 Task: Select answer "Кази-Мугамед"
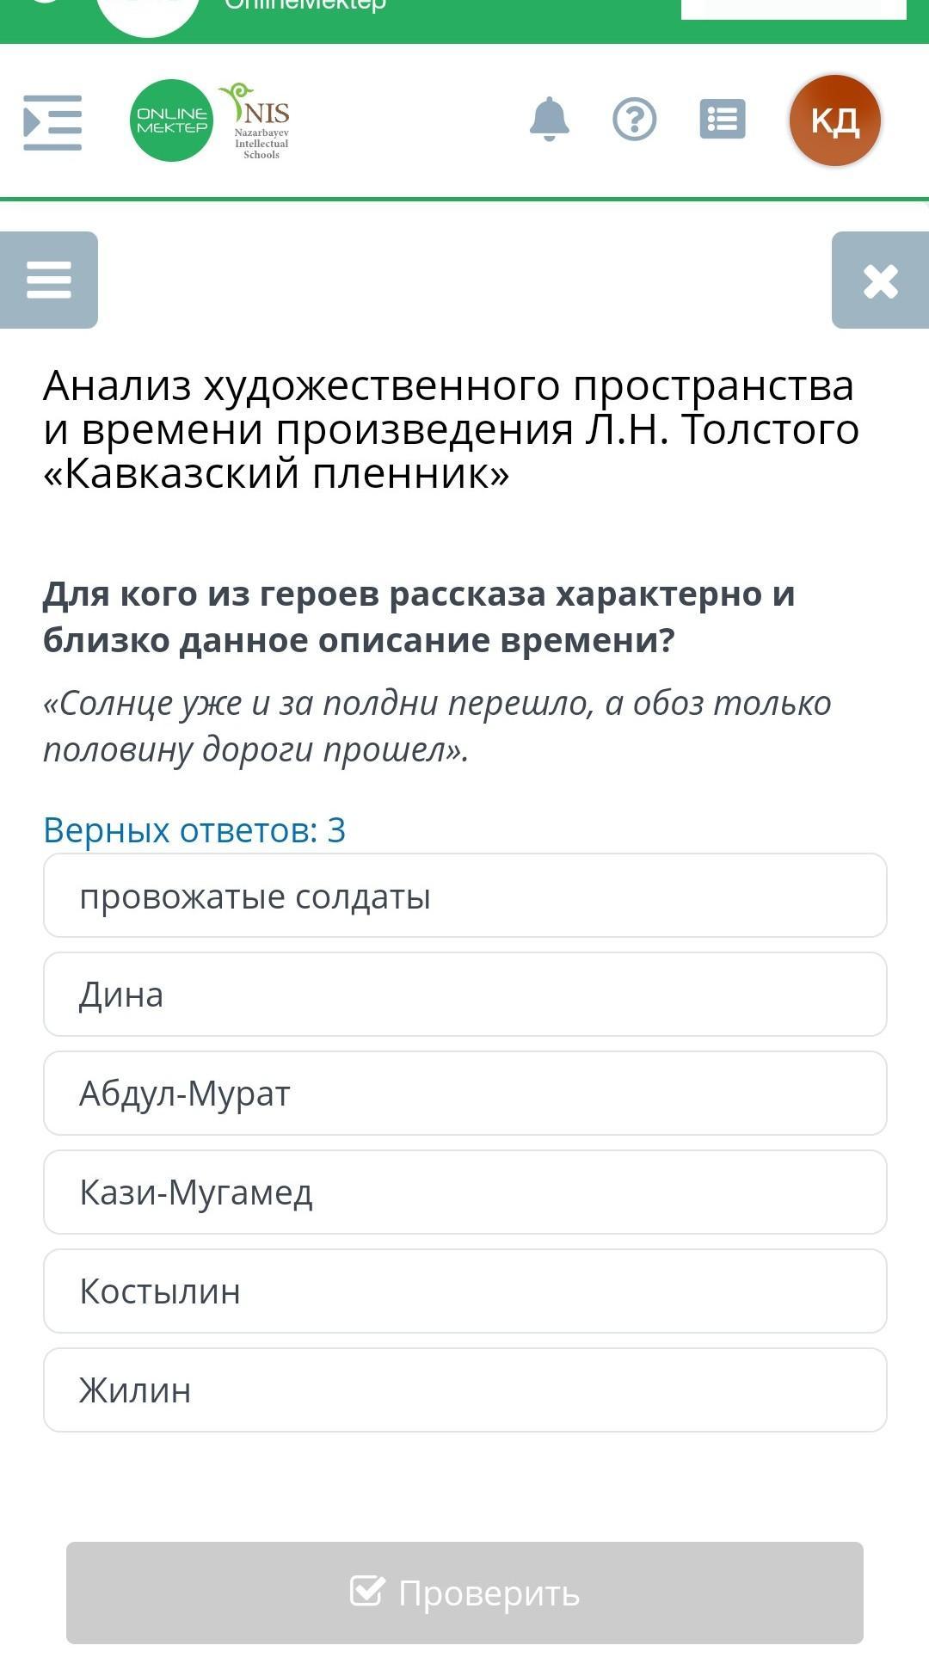pyautogui.click(x=464, y=1192)
